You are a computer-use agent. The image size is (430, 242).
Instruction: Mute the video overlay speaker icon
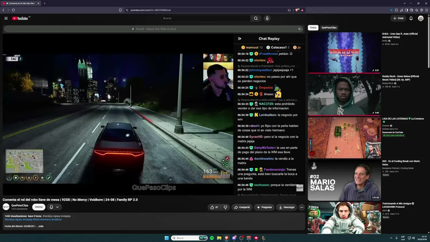pyautogui.click(x=300, y=29)
